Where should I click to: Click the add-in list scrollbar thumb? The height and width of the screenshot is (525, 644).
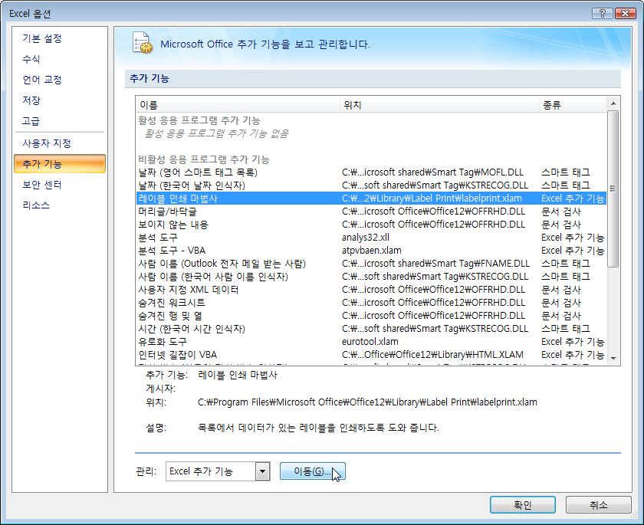click(613, 189)
